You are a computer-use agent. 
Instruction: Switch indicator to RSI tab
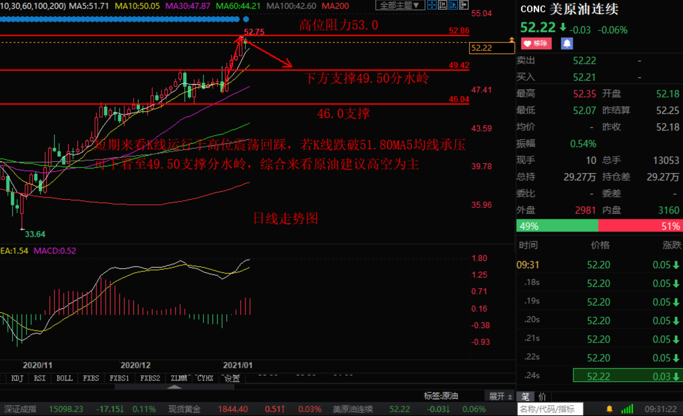[40, 378]
